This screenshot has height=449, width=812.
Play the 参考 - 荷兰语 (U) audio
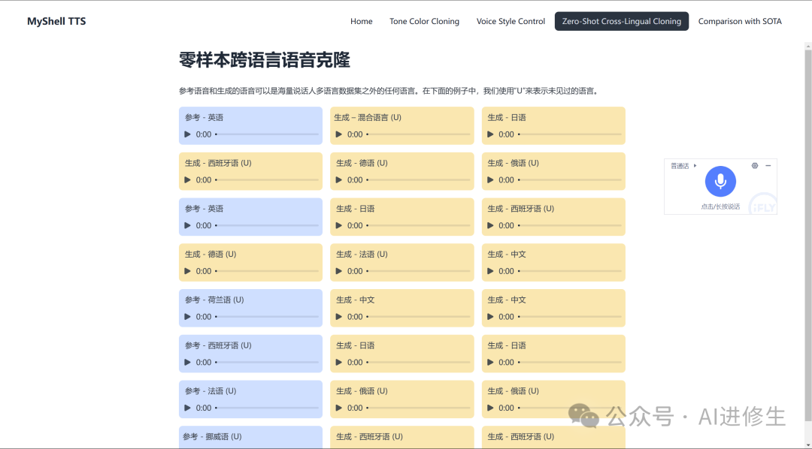point(188,317)
